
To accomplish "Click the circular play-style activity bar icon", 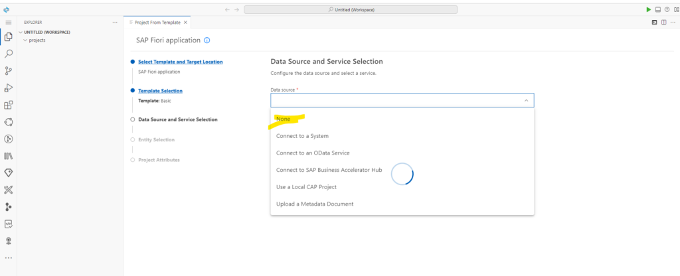I will [8, 139].
